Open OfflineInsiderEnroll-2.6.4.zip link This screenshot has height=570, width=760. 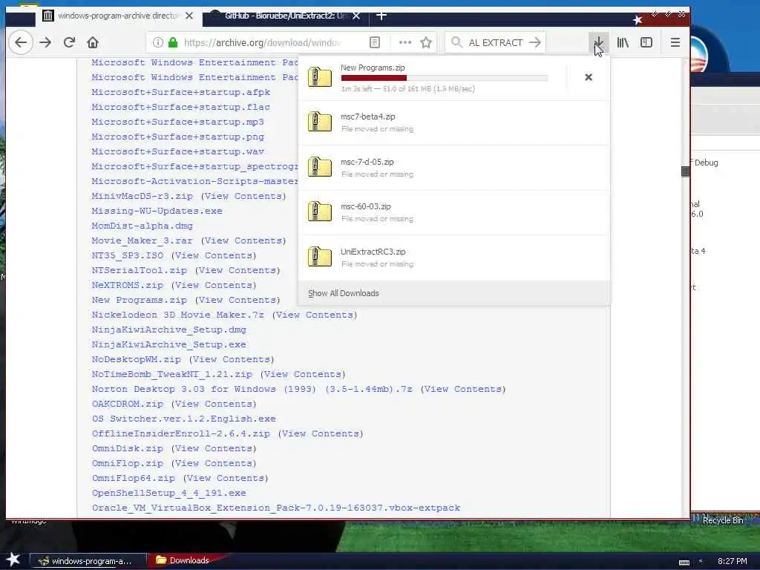coord(181,433)
